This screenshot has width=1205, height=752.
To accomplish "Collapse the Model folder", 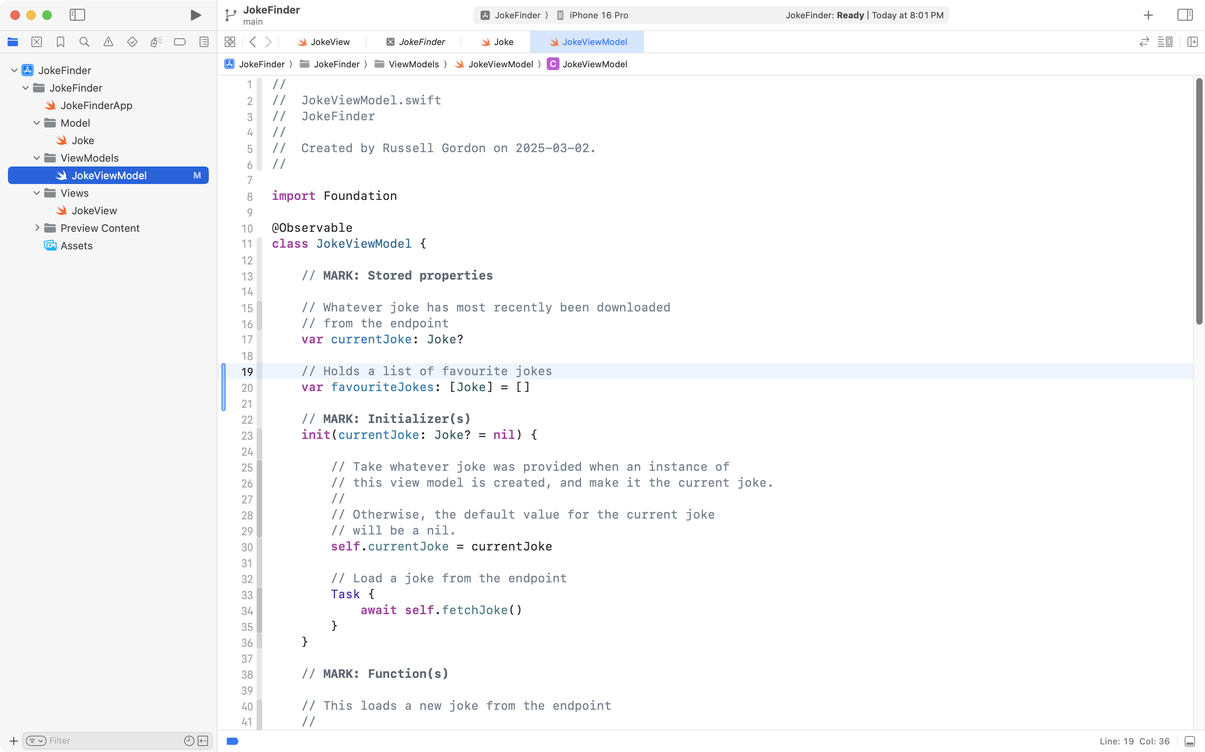I will click(37, 123).
